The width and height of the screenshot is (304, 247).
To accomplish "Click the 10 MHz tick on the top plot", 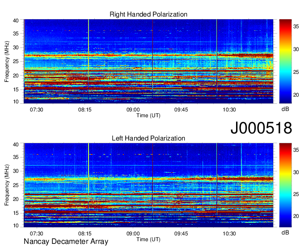I will click(16, 102).
